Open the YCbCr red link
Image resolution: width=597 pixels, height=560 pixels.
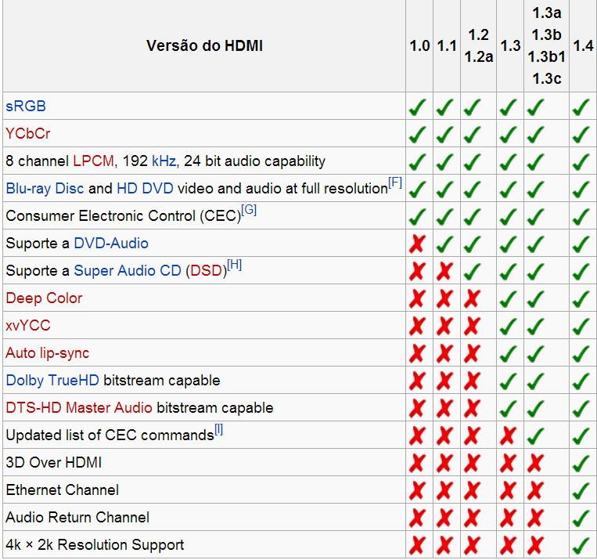[28, 134]
